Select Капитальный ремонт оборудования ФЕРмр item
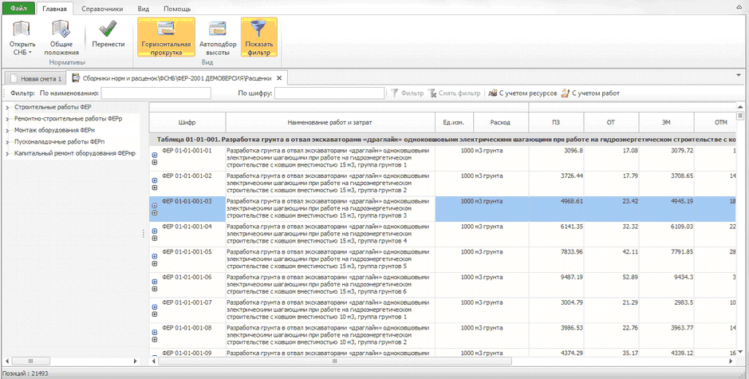Screen dimensions: 749x379 click(74, 153)
